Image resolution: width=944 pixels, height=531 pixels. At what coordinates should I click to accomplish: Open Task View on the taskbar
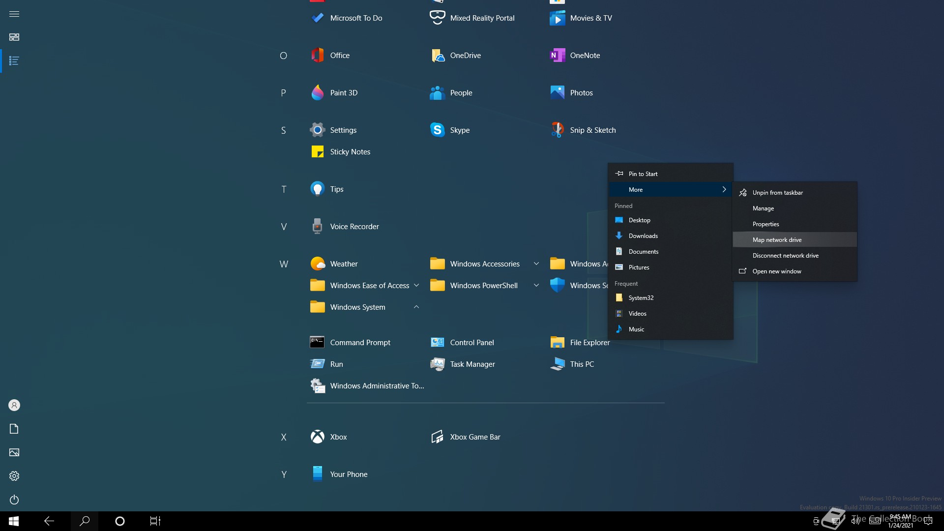[x=155, y=521]
